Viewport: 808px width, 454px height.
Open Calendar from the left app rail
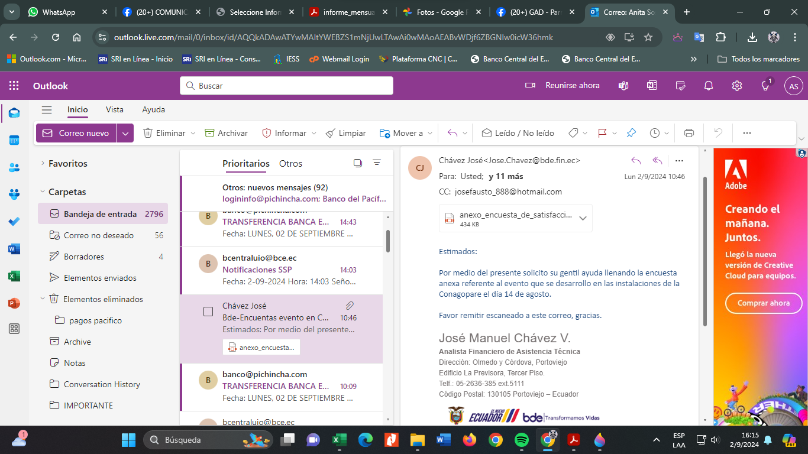(14, 140)
